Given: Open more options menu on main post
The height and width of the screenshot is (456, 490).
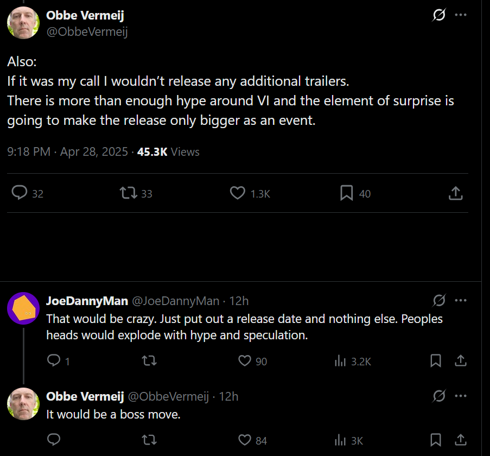Looking at the screenshot, I should (461, 15).
